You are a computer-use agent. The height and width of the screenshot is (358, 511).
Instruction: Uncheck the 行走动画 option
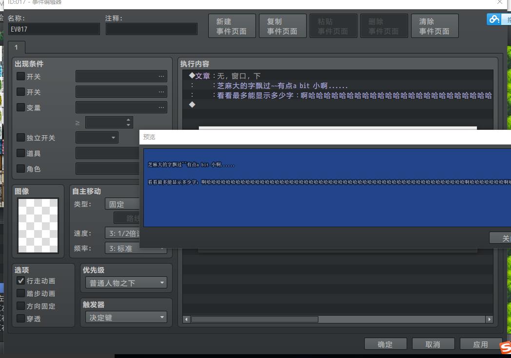[x=20, y=281]
